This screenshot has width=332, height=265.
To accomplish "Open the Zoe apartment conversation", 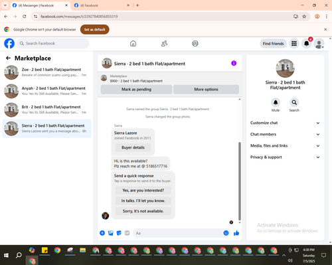I will click(46, 72).
